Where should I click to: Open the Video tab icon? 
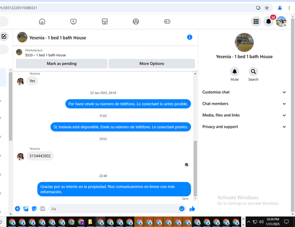coord(73,21)
